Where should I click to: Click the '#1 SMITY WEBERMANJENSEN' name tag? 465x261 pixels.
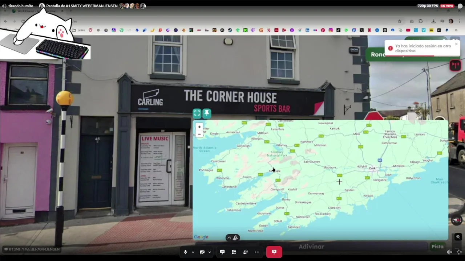click(32, 249)
